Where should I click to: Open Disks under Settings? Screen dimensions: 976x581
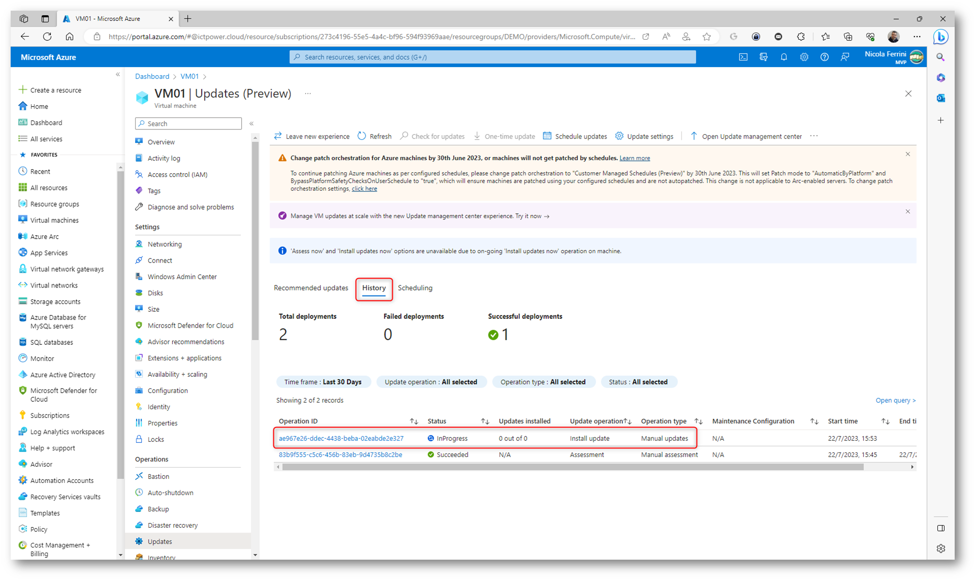pyautogui.click(x=155, y=293)
